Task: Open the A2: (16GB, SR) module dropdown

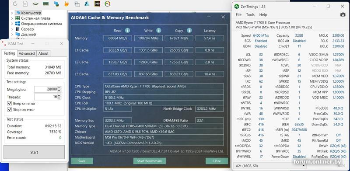Action: coord(270,166)
